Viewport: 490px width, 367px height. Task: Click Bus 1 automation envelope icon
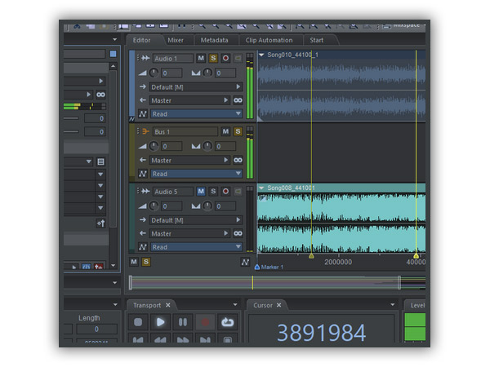[143, 174]
